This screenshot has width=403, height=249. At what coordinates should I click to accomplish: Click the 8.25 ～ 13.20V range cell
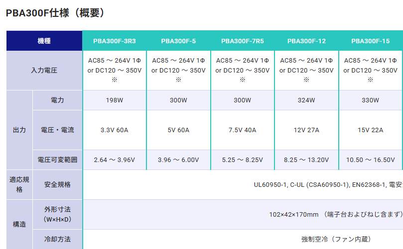[306, 160]
